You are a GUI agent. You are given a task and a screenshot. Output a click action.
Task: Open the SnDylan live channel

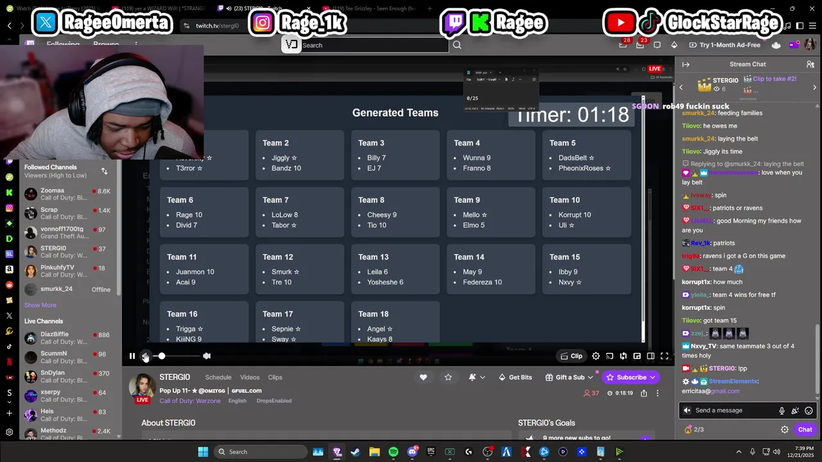coord(67,377)
